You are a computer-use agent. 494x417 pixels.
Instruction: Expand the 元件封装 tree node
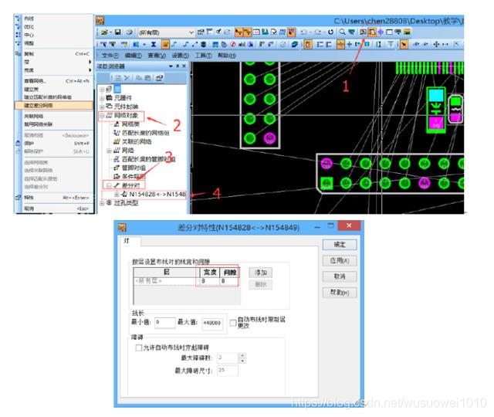[102, 107]
